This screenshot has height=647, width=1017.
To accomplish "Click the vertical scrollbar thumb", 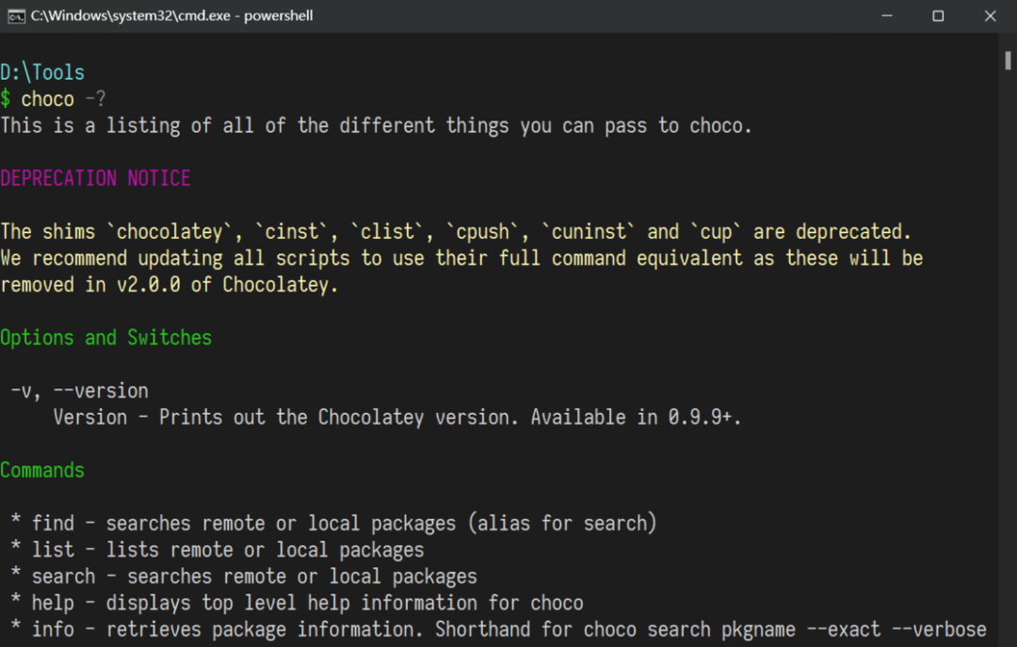I will [1008, 60].
